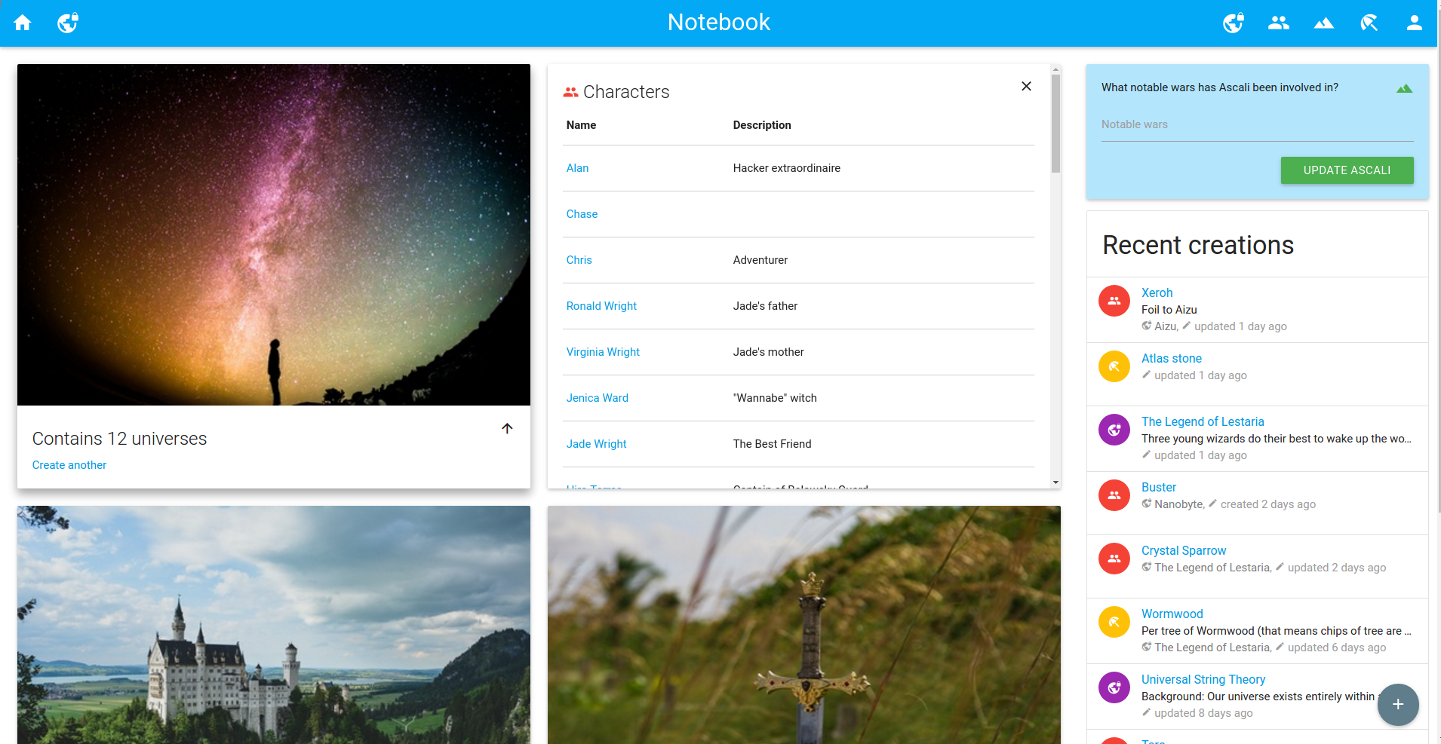Click the Adventurer description cell
The height and width of the screenshot is (744, 1441).
coord(760,260)
